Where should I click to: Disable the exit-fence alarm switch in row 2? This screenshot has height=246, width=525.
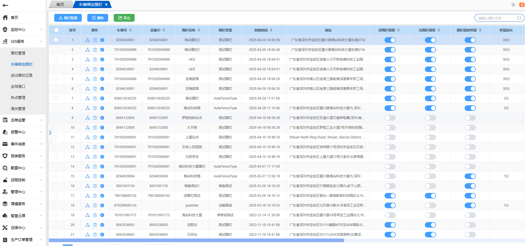coord(430,50)
